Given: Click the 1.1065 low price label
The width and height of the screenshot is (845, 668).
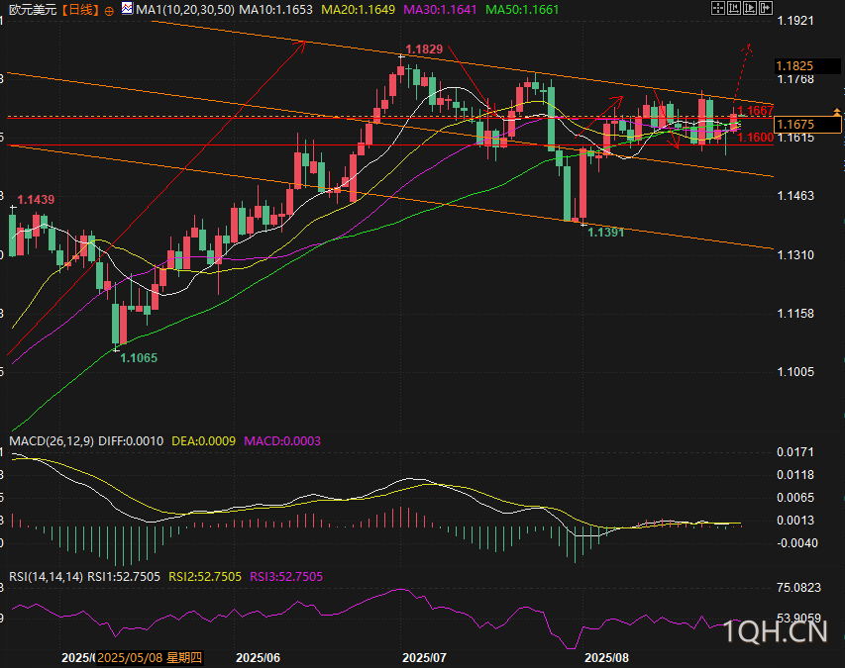Looking at the screenshot, I should coord(139,356).
